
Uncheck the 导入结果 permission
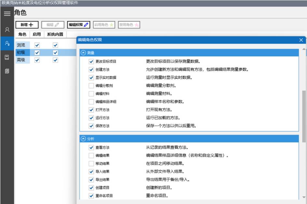tap(91, 171)
